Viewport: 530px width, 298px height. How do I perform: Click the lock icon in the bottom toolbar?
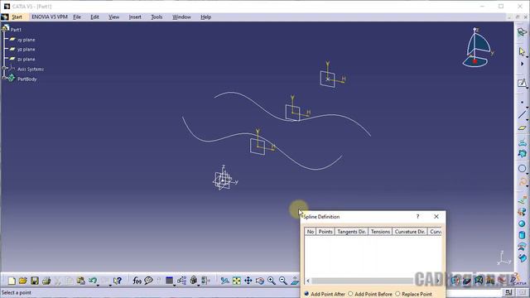pos(194,280)
